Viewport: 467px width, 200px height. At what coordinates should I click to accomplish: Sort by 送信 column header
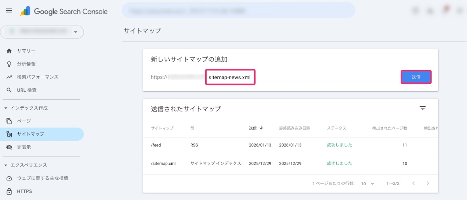coord(256,128)
